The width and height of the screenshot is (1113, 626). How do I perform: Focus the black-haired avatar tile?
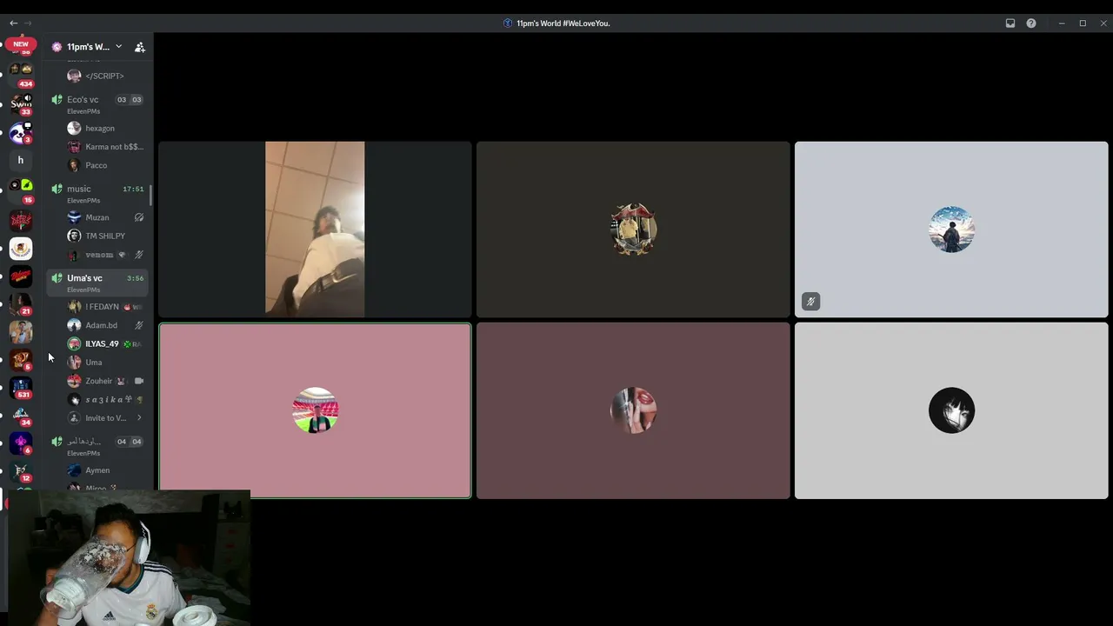click(951, 410)
